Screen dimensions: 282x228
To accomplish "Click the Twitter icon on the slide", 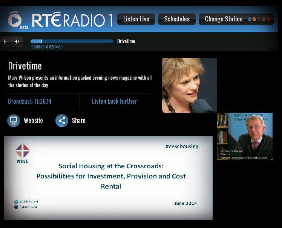I will [x=16, y=201].
